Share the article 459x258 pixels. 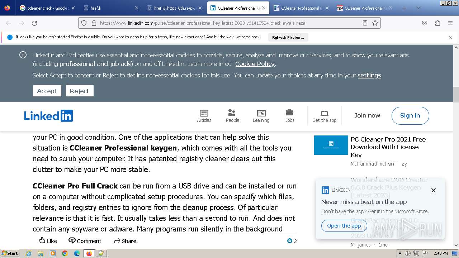pos(125,241)
